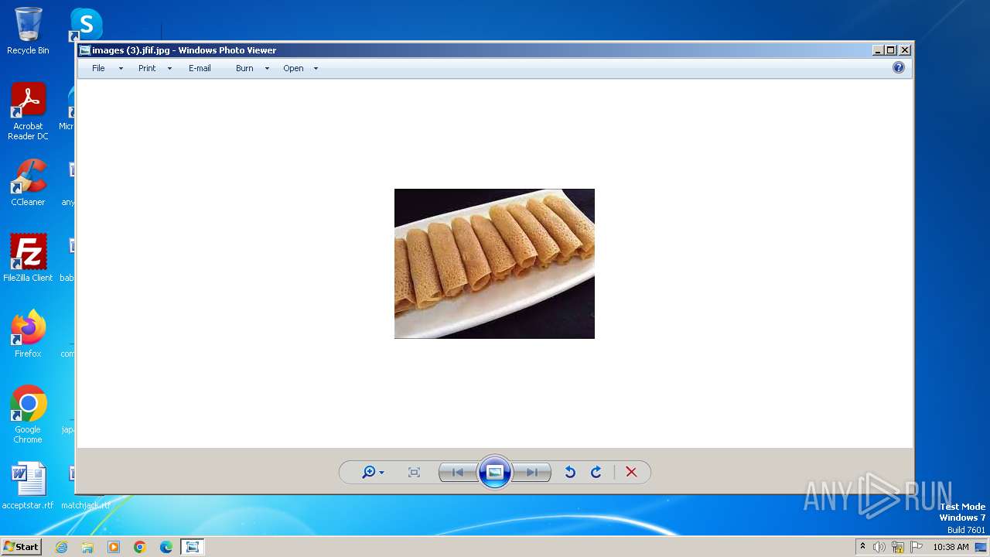The width and height of the screenshot is (990, 557).
Task: Open the Google Chrome desktop shortcut
Action: click(28, 414)
